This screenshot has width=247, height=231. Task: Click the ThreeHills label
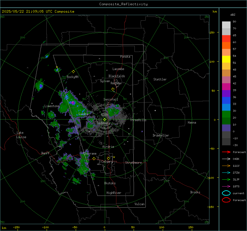pos(138,120)
